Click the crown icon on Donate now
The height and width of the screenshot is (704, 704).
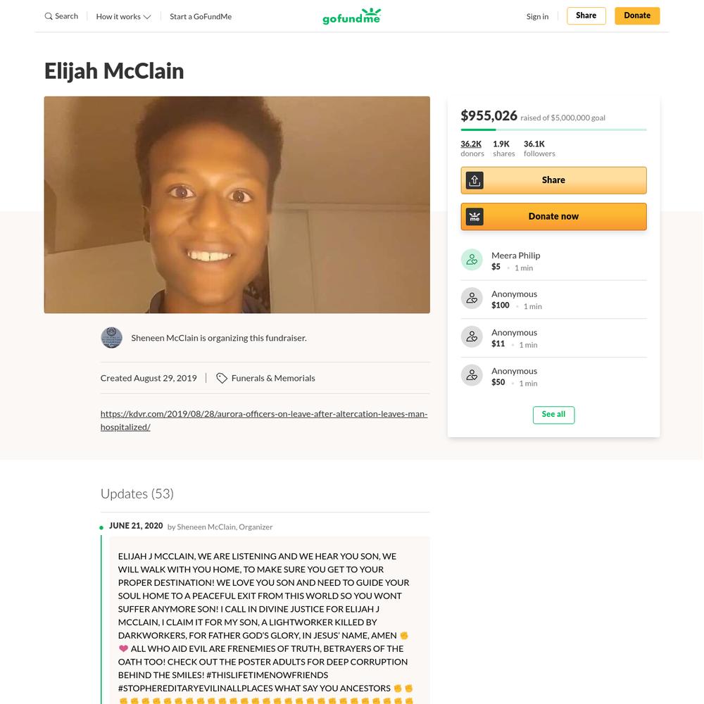pyautogui.click(x=474, y=217)
